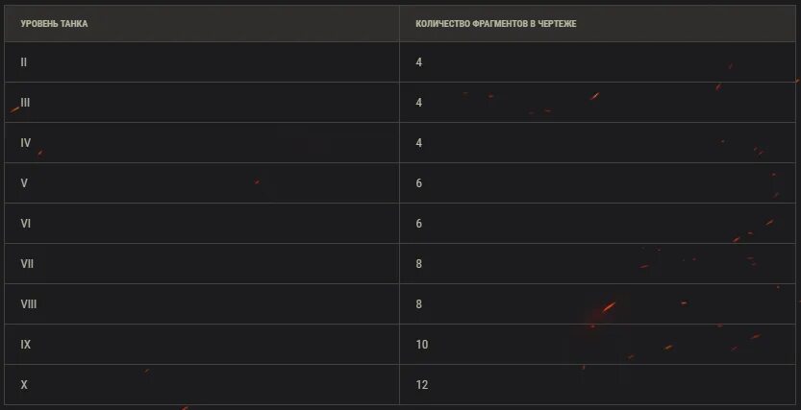Select the tier IV row label

[26, 143]
